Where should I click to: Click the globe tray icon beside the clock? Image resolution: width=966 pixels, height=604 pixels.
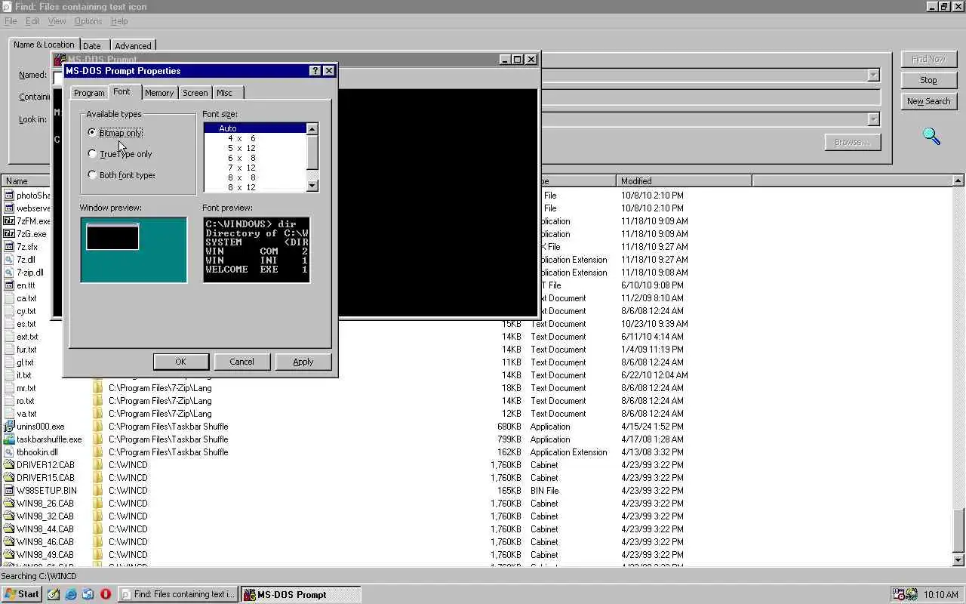point(912,595)
